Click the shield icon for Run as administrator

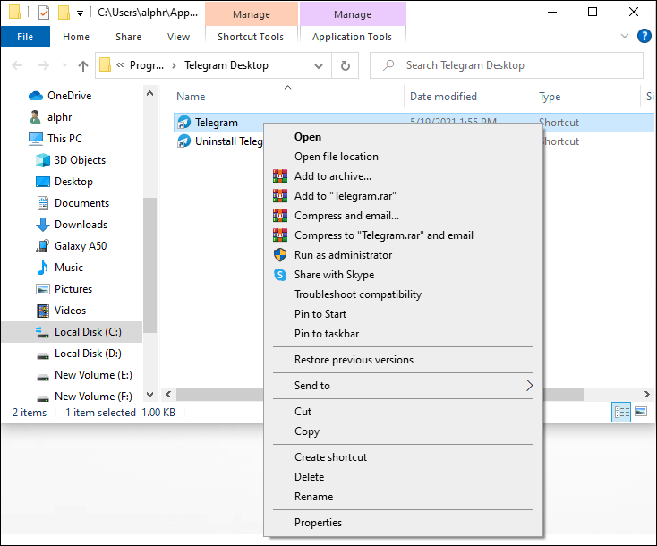(x=280, y=255)
